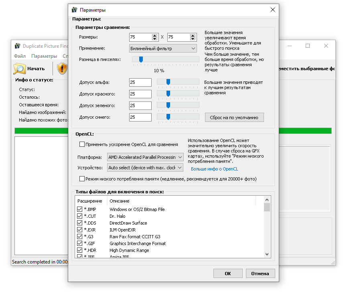Click the orange shield warning toolbar icon
Viewport: 343px width, 292px height.
pos(63,68)
